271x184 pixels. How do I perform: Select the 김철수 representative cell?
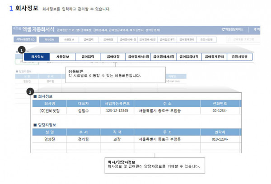pos(83,111)
